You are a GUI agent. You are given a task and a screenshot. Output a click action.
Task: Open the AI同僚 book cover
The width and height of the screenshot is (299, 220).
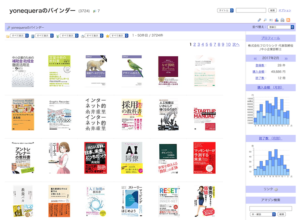[132, 158]
